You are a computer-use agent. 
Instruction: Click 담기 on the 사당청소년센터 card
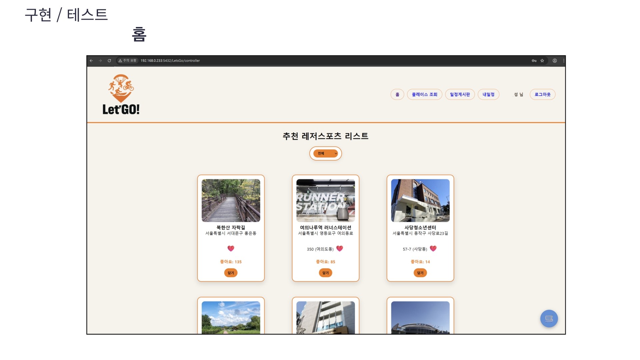pyautogui.click(x=420, y=273)
